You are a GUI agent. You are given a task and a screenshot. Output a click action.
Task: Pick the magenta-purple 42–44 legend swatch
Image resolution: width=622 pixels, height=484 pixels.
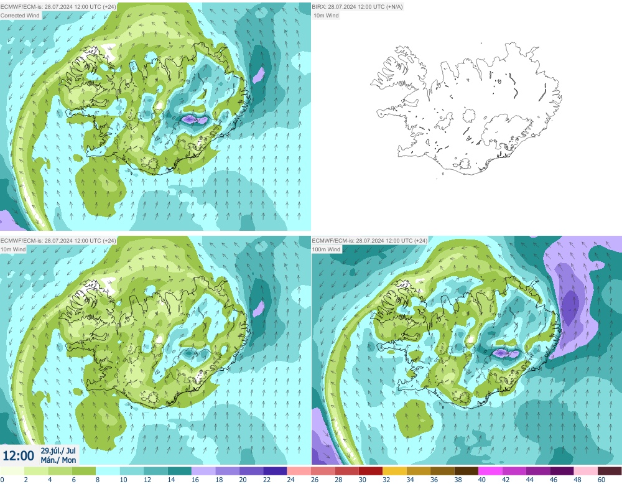(x=514, y=471)
